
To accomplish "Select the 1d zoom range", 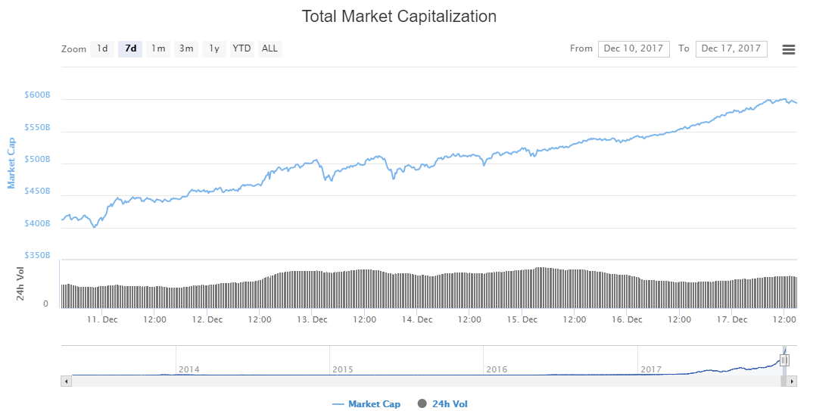I will [101, 49].
